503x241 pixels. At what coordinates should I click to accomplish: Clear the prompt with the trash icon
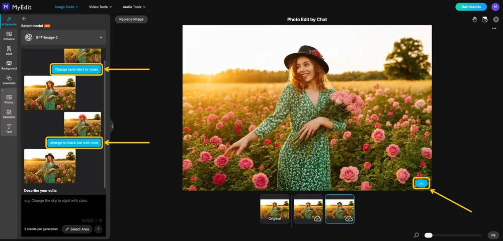(x=101, y=221)
